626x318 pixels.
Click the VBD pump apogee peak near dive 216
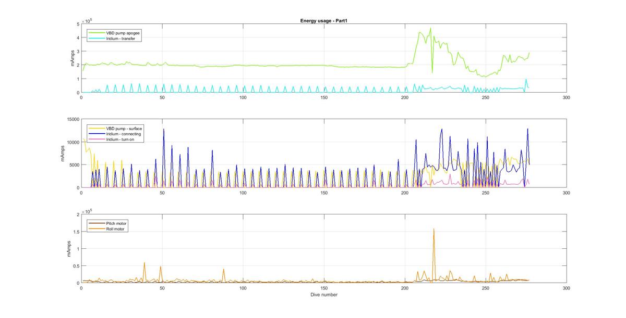[430, 28]
